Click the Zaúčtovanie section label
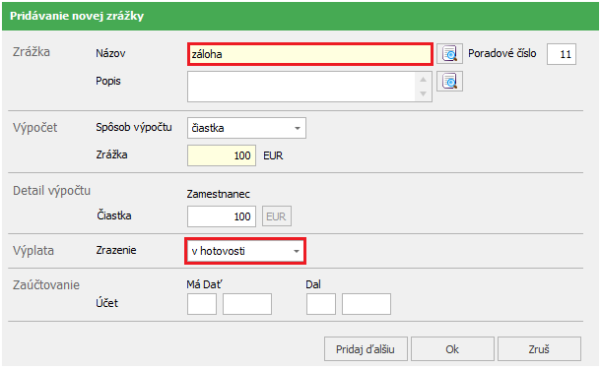Screen dimensions: 601x368 click(x=46, y=285)
